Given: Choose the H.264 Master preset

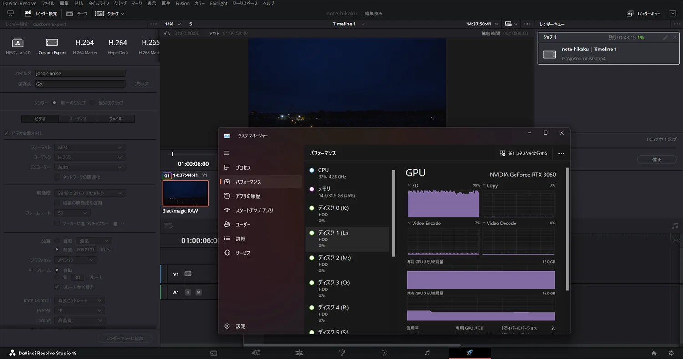Looking at the screenshot, I should click(x=85, y=47).
